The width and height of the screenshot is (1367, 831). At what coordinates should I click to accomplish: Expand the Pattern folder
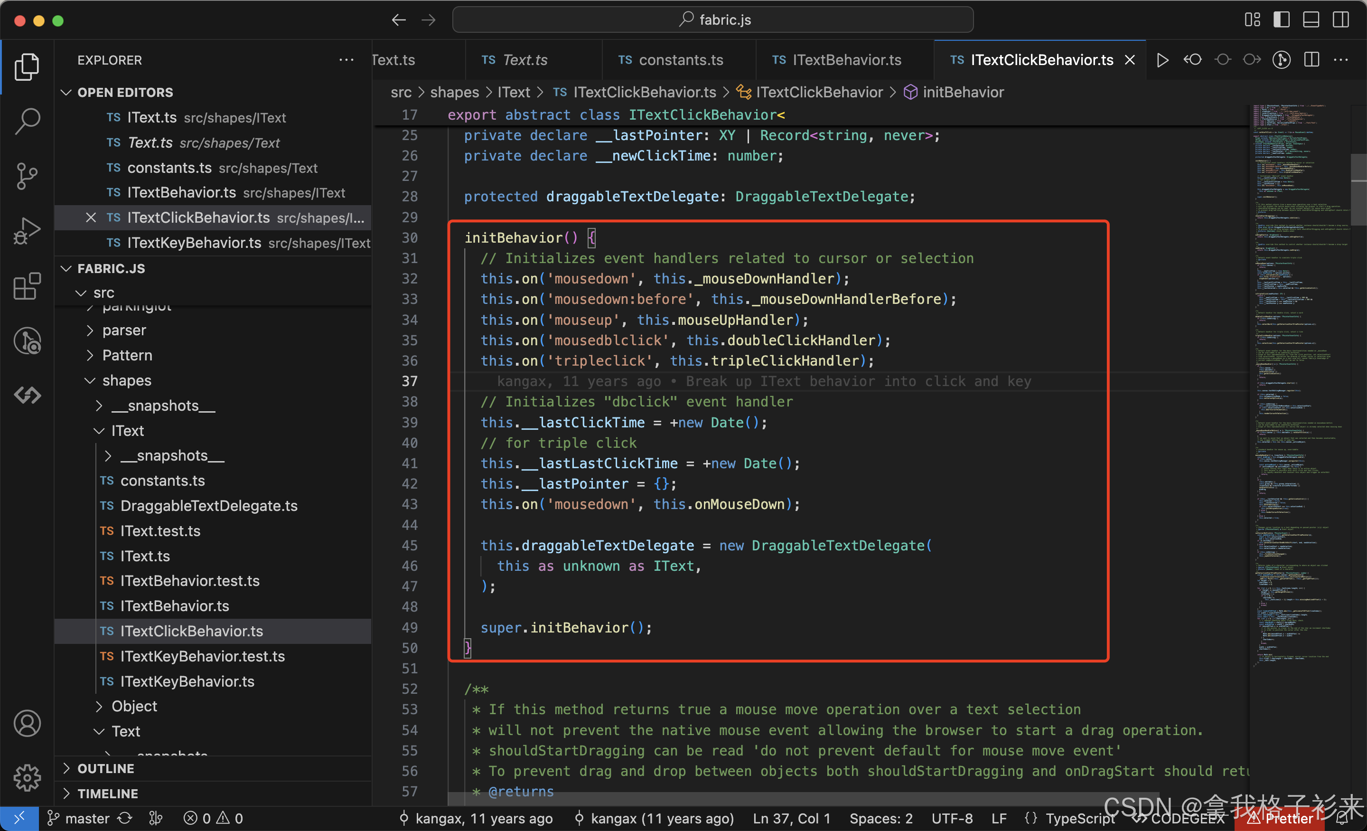click(x=127, y=355)
